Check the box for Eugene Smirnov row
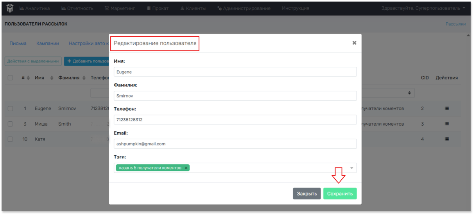Image resolution: width=473 pixels, height=214 pixels. (x=11, y=108)
